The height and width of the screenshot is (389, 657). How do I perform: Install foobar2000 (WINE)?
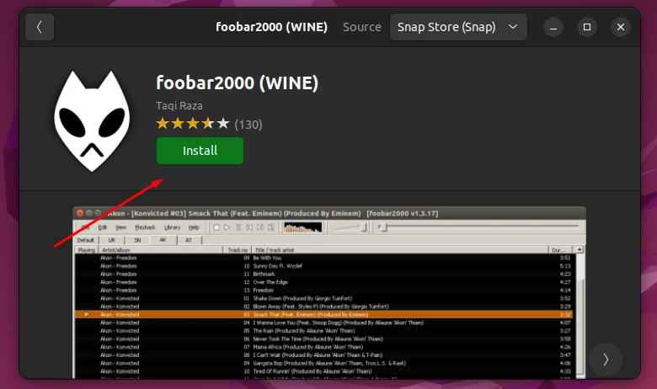click(200, 151)
